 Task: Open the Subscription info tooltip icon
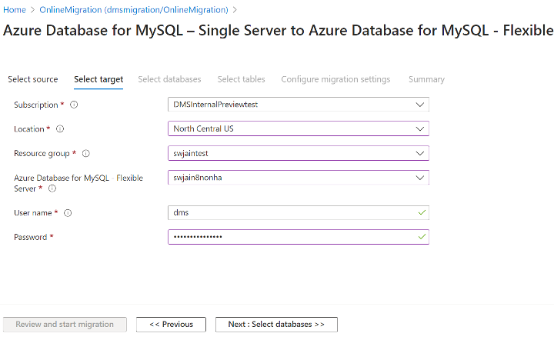coord(74,105)
